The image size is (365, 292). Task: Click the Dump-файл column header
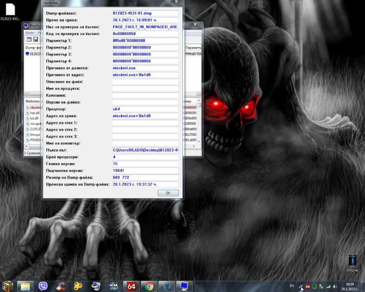(33, 47)
